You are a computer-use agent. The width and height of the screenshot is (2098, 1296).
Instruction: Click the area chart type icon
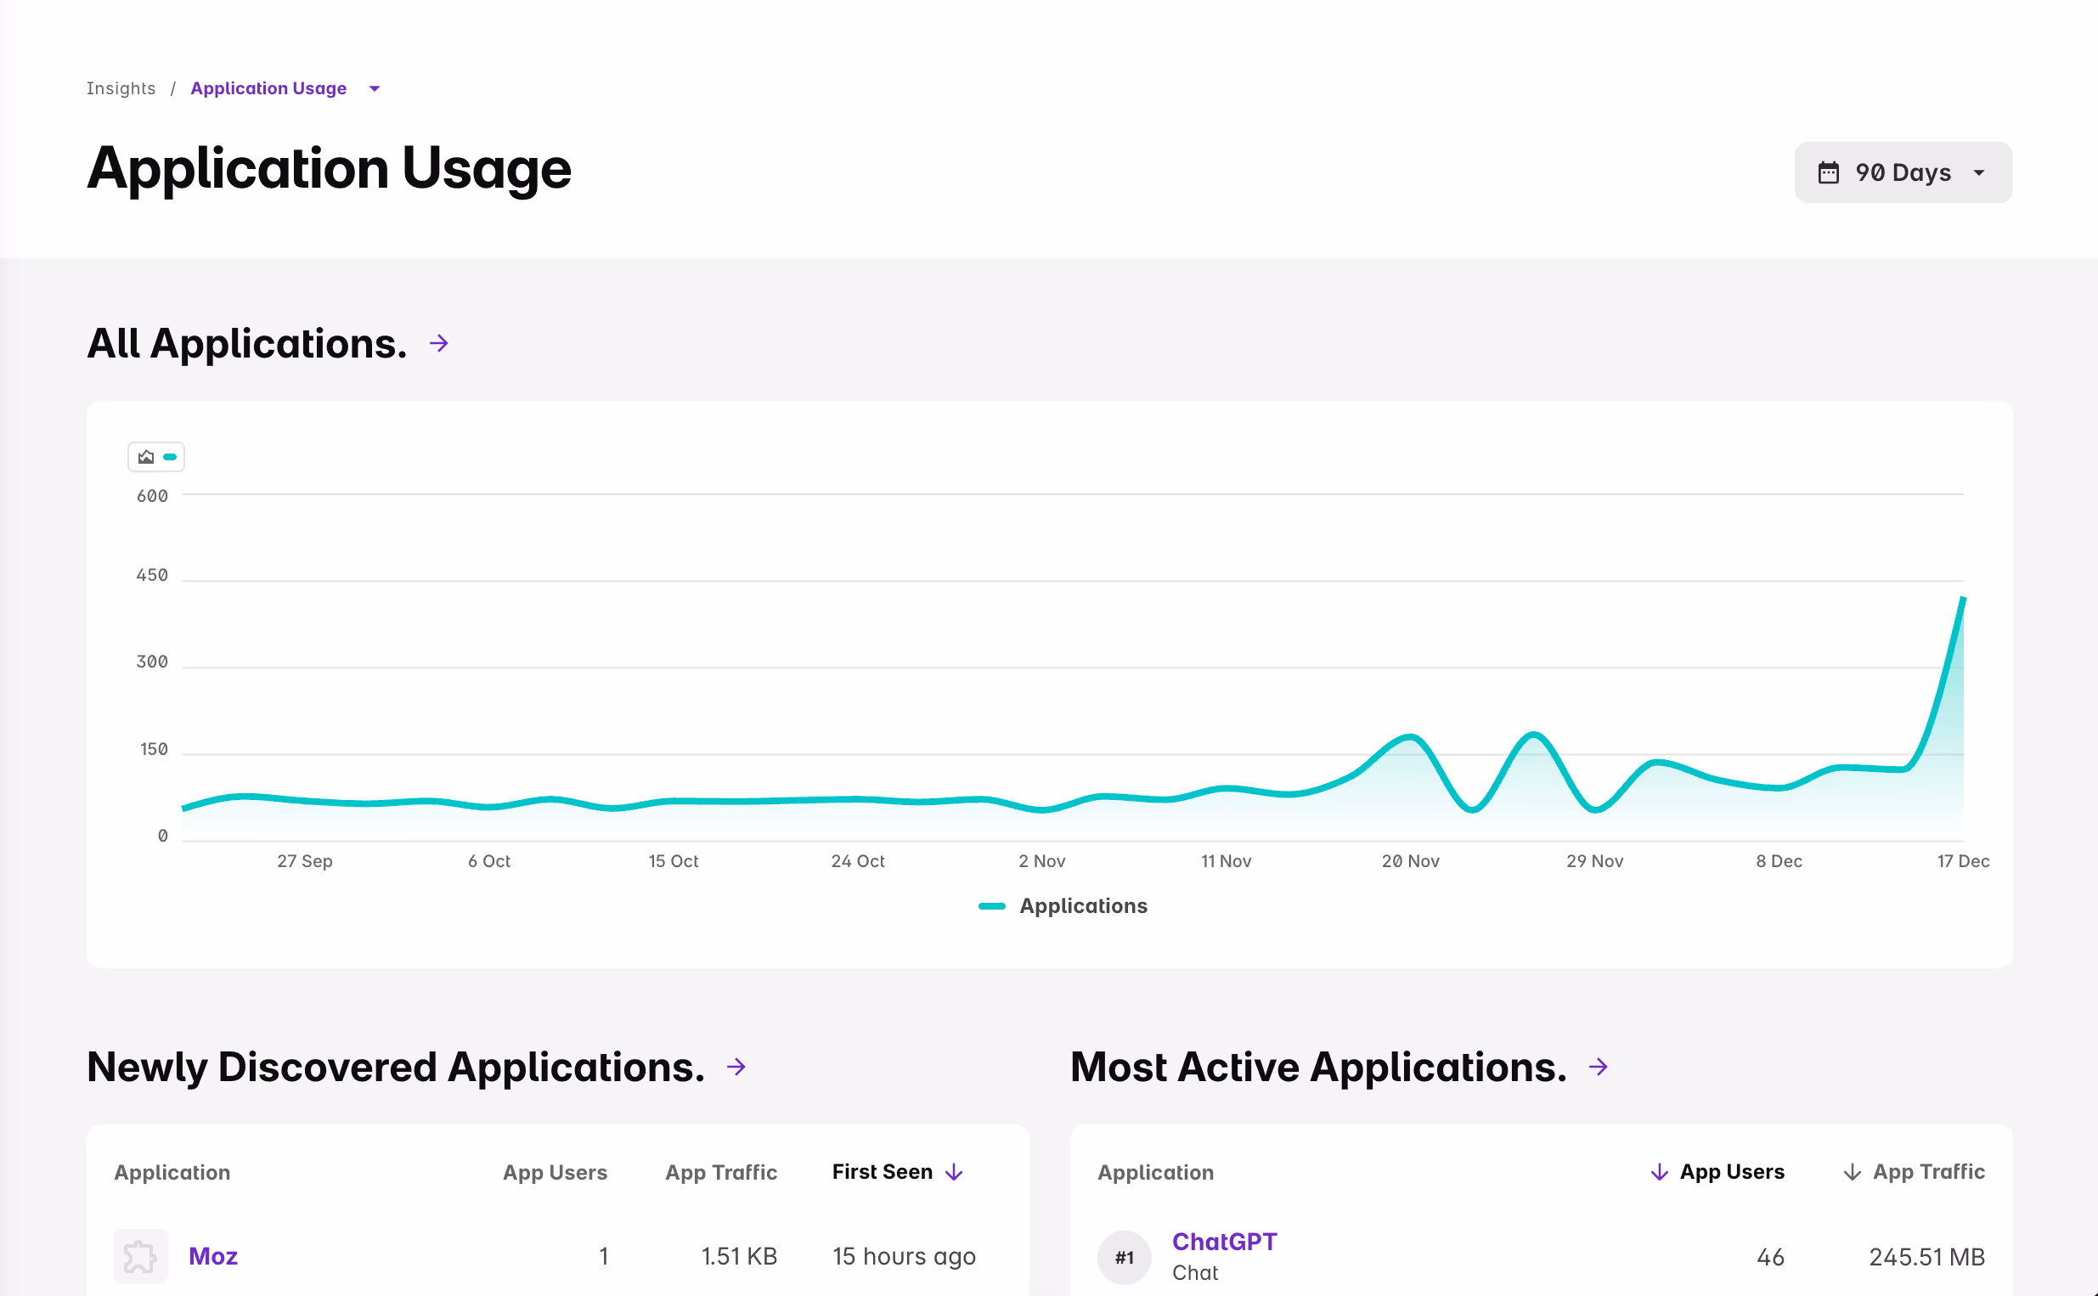coord(147,457)
